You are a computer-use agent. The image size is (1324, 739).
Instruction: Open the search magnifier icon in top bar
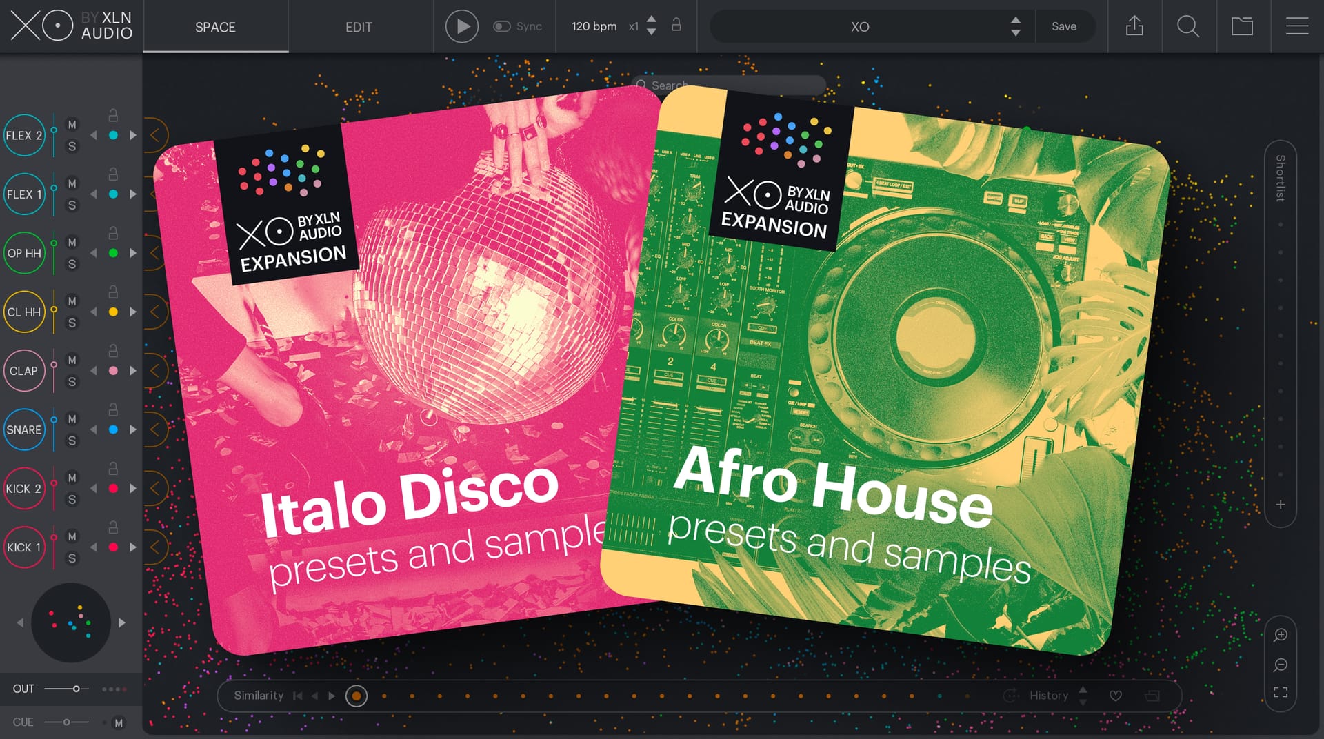[1188, 26]
